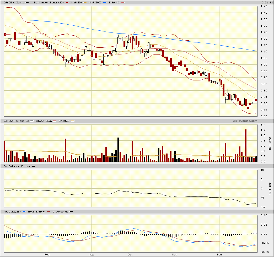Click the pink SMA(34) legend swatch
This screenshot has width=274, height=257.
(123, 3)
